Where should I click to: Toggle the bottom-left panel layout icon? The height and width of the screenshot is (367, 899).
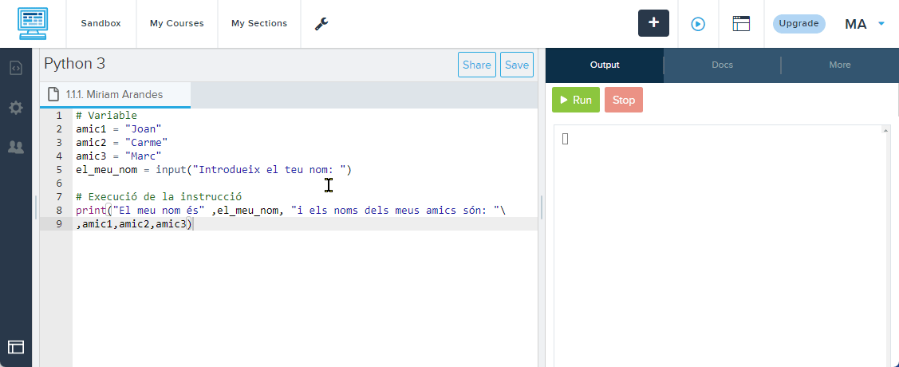coord(16,347)
